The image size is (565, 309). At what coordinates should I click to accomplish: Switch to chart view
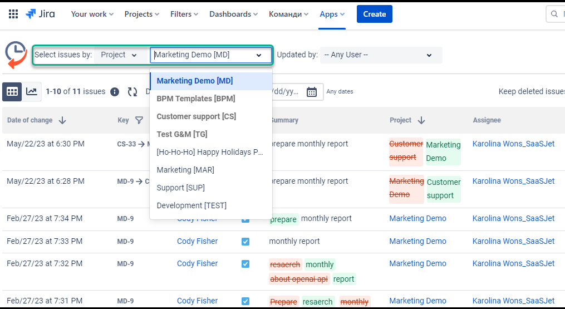tap(32, 92)
